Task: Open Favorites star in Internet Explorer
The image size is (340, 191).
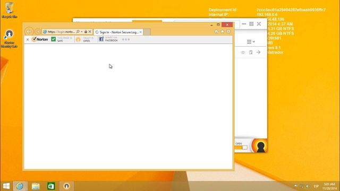Action: coord(222,32)
